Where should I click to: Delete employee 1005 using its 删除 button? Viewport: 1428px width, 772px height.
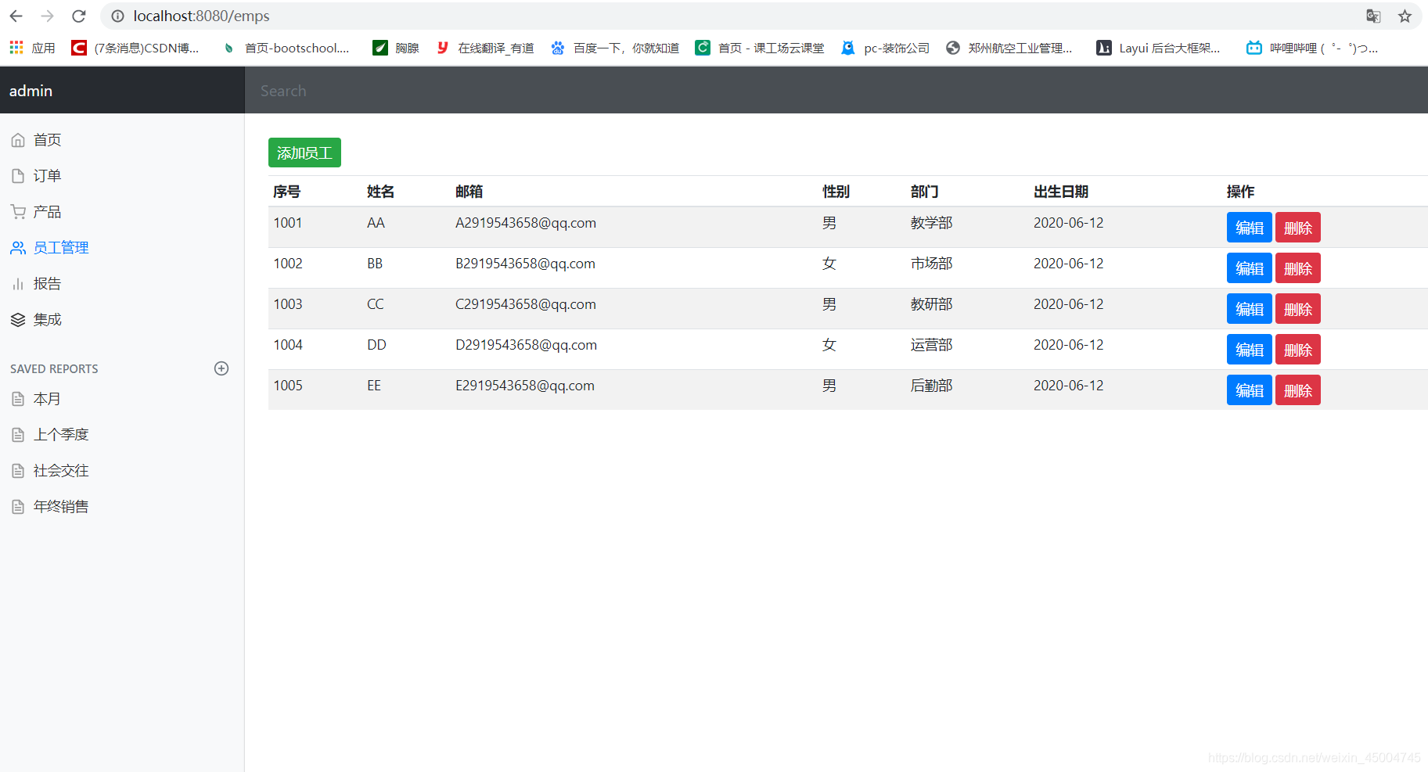[1297, 390]
